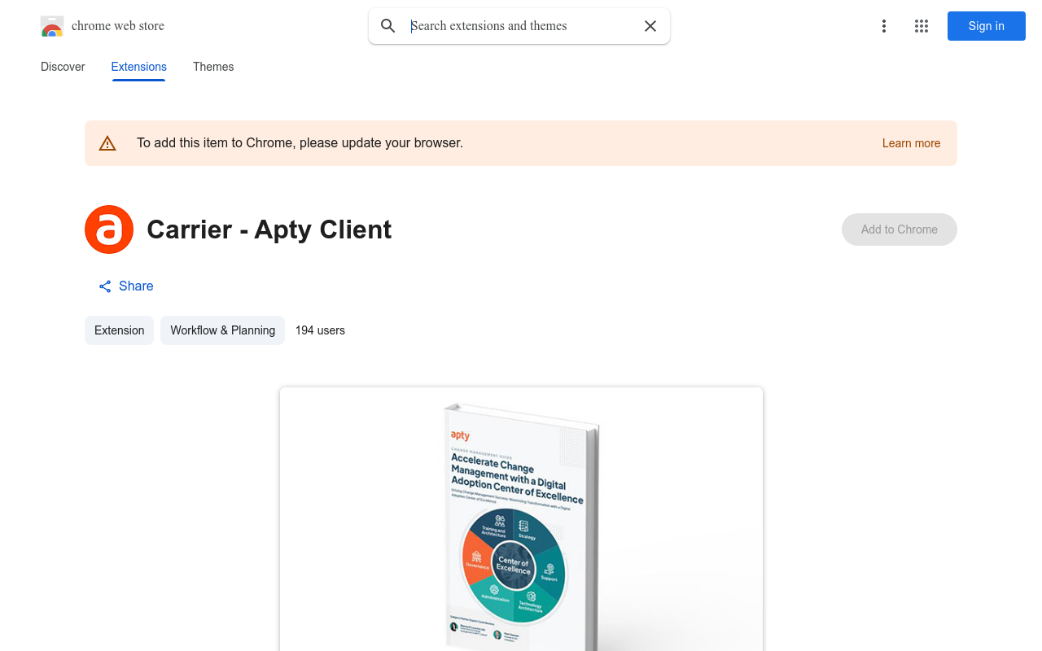Image resolution: width=1042 pixels, height=651 pixels.
Task: Open the three-dot more options menu
Action: click(x=883, y=26)
